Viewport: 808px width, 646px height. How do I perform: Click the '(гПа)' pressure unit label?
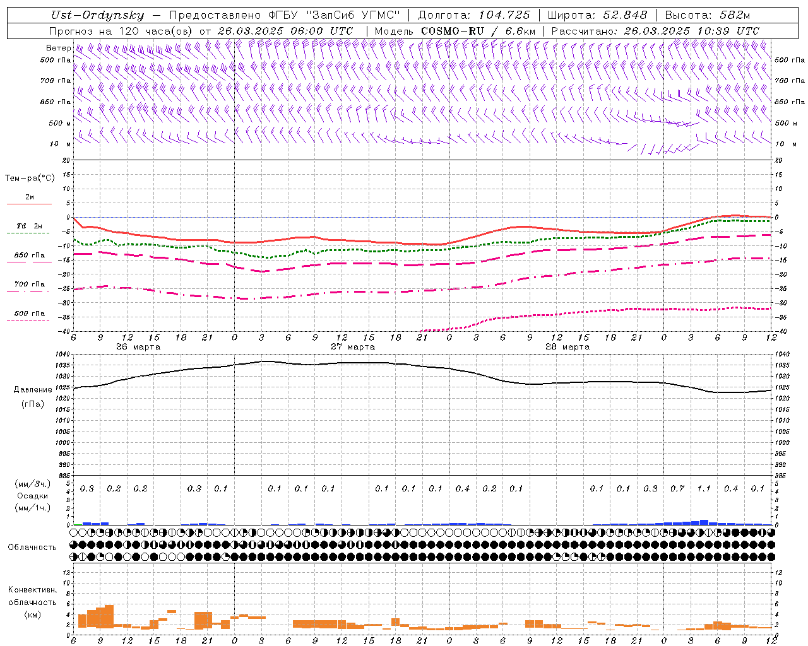click(33, 404)
